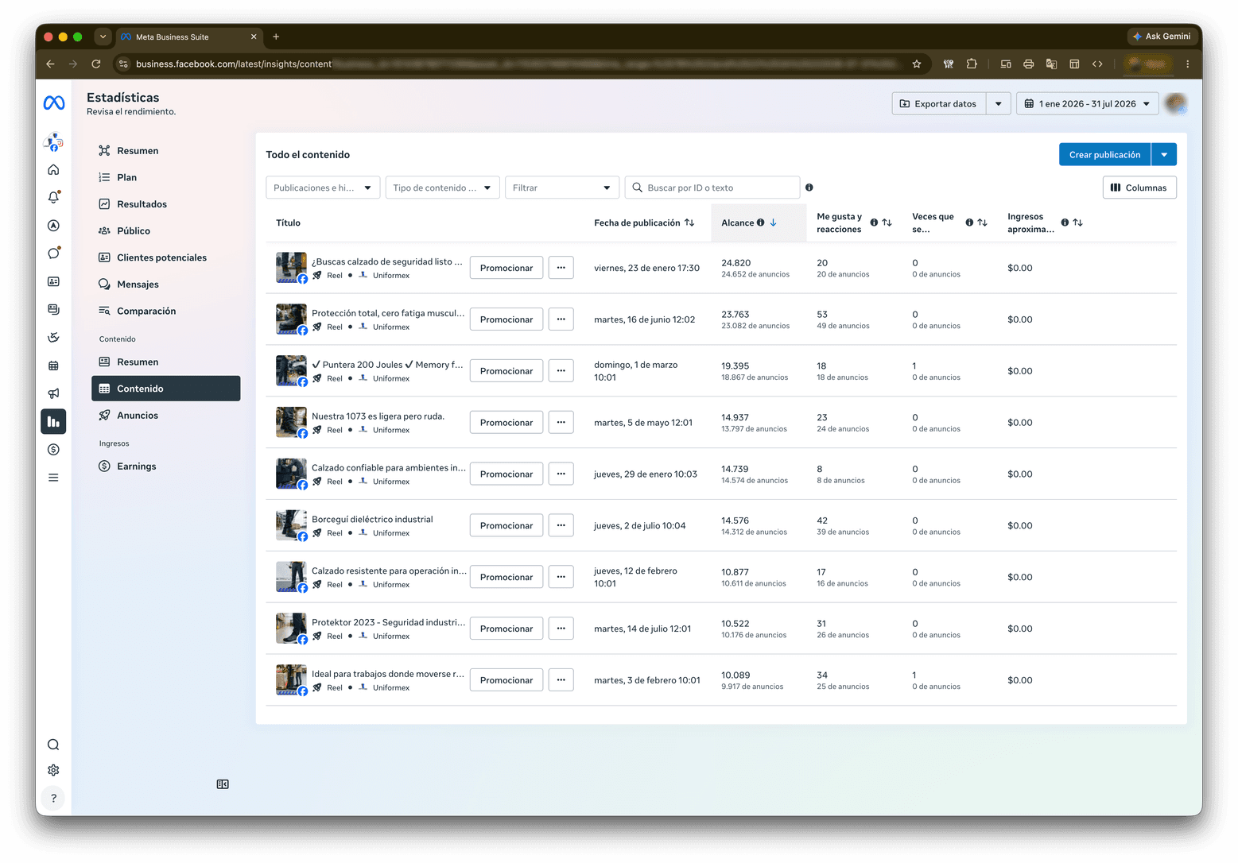
Task: Open the date range 1 ene 2026 selector
Action: (1087, 104)
